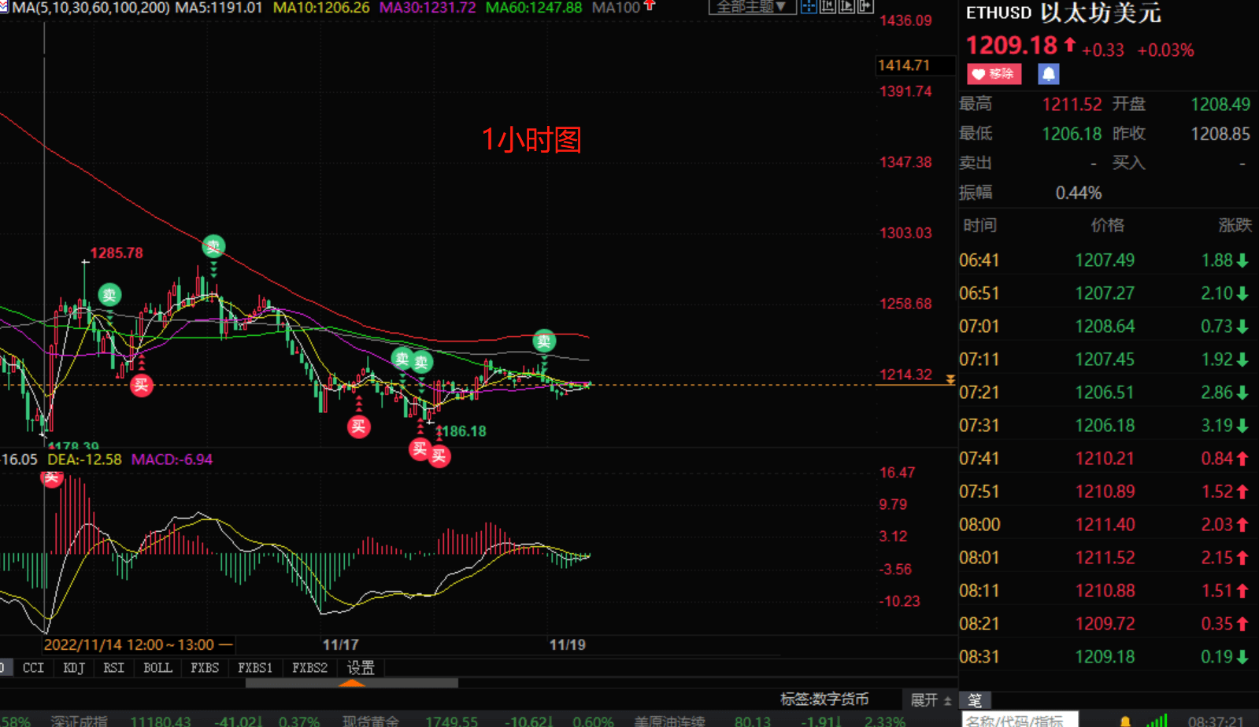
Task: Switch to the KDJ indicator tab
Action: (x=74, y=668)
